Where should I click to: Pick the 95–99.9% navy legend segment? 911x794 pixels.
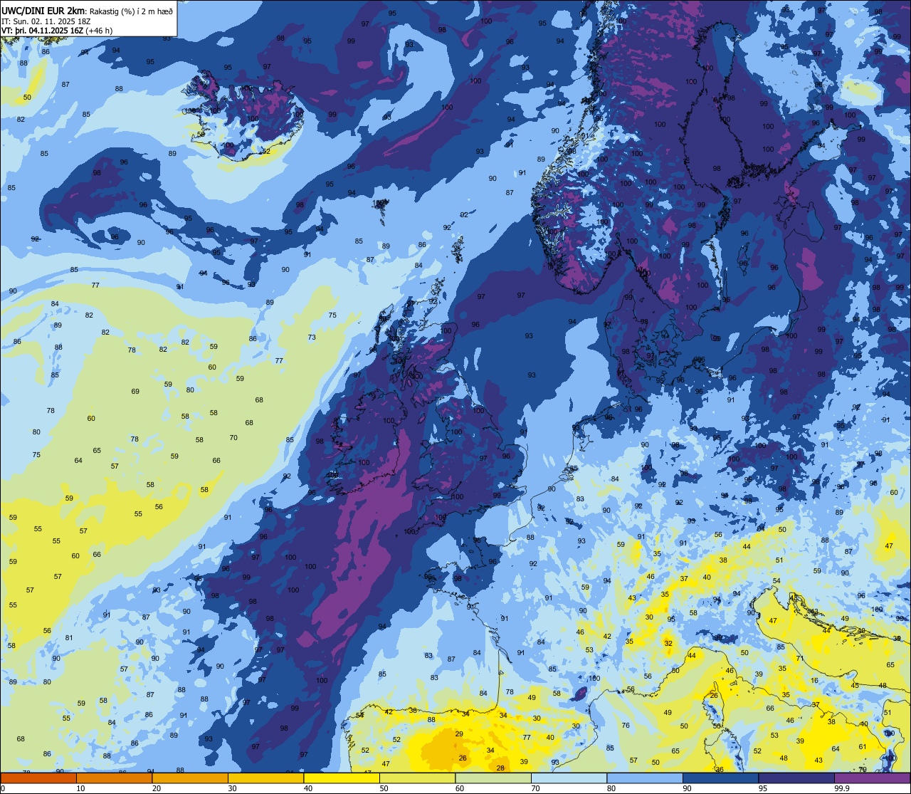(796, 778)
